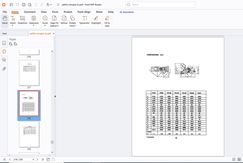Open the Zoom tool dropdown
The width and height of the screenshot is (243, 163).
(x=45, y=21)
